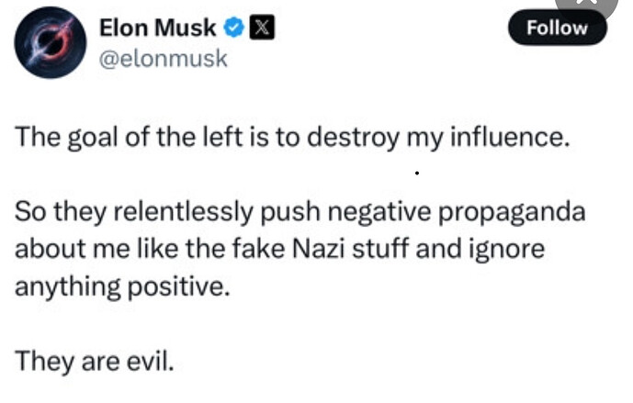Click the word "destroy" in the first sentence

(x=353, y=139)
